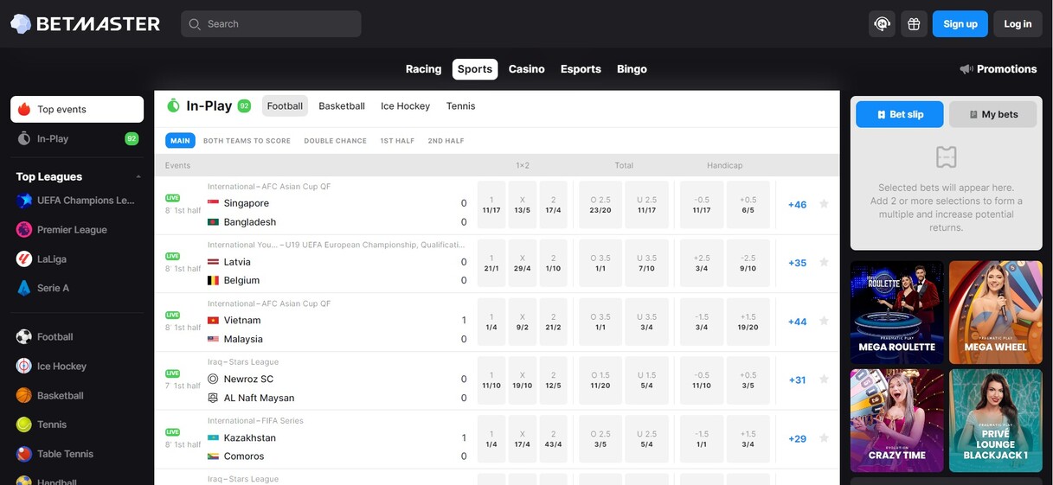Switch to the Casino section
This screenshot has height=485, width=1053.
[527, 69]
